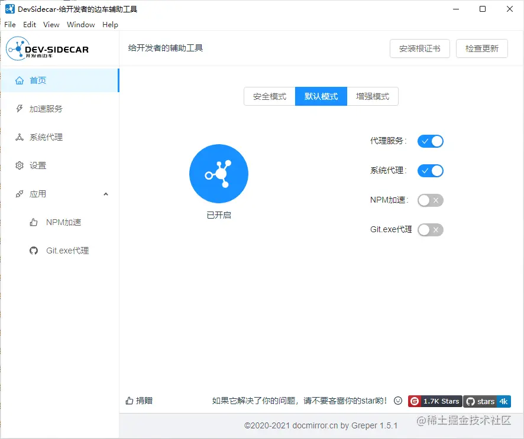Click the gear icon beside 设置
Image resolution: width=524 pixels, height=439 pixels.
coord(20,165)
